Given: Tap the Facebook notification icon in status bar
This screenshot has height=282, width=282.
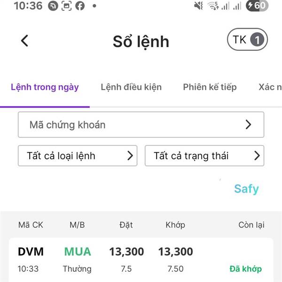Looking at the screenshot, I should 80,6.
